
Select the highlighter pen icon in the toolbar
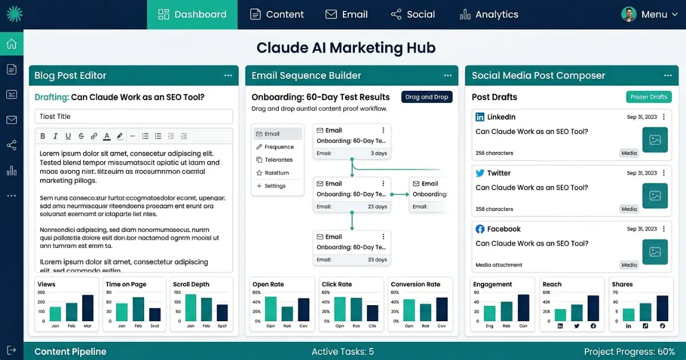tap(119, 135)
